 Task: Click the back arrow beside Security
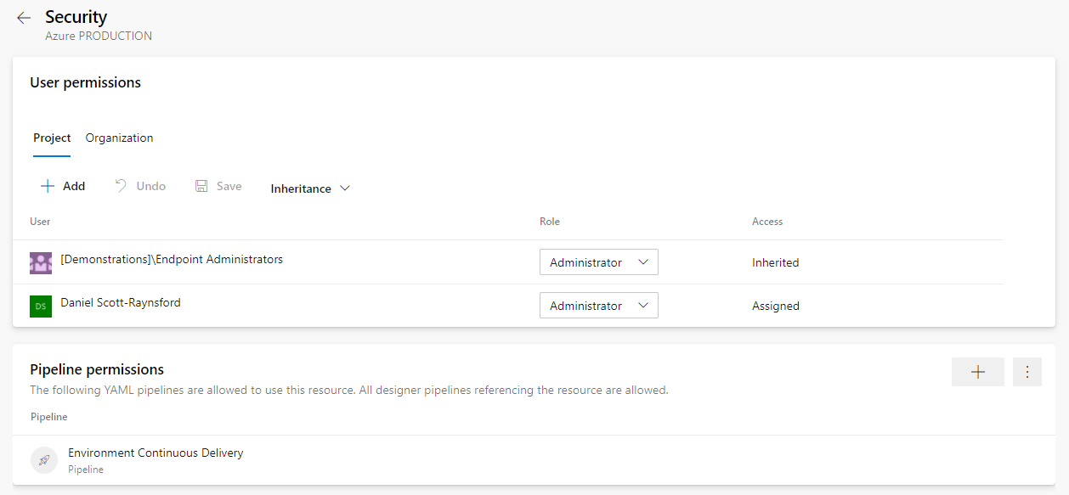(x=24, y=18)
